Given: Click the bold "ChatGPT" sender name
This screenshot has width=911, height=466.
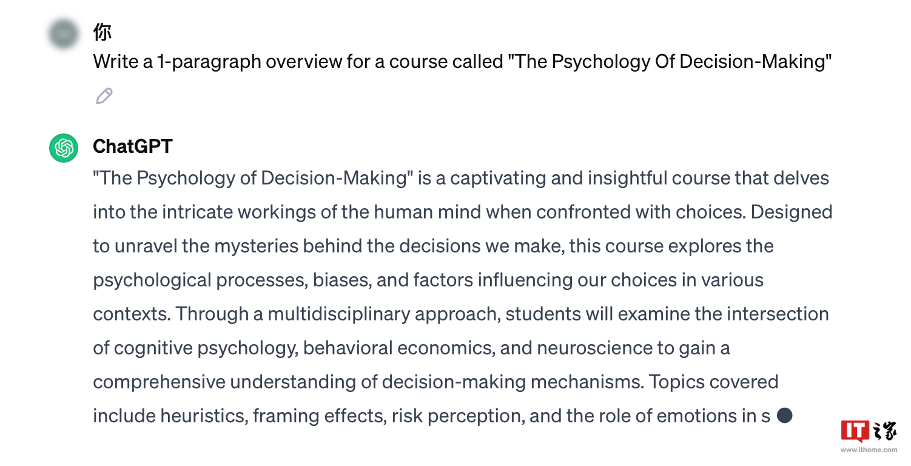Looking at the screenshot, I should coord(133,146).
